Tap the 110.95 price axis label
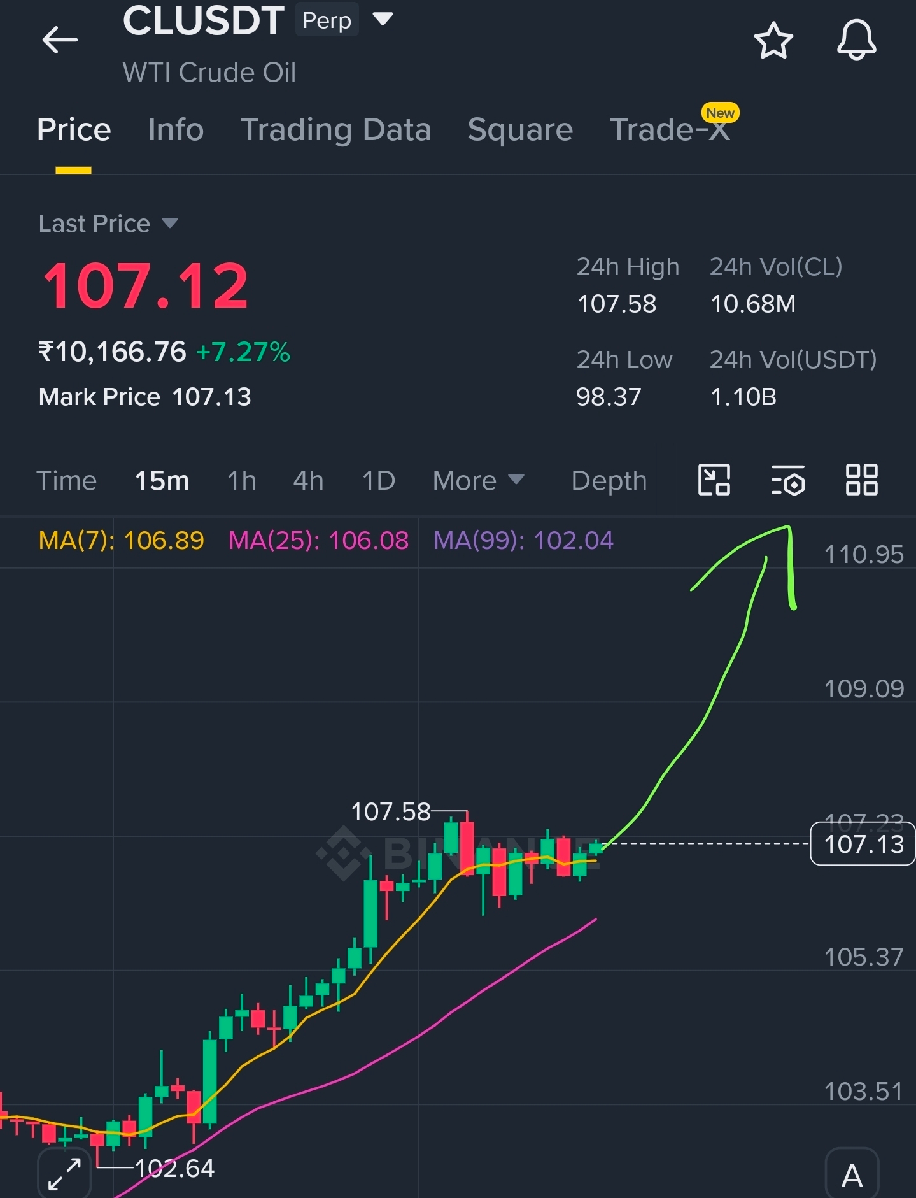 click(x=864, y=555)
